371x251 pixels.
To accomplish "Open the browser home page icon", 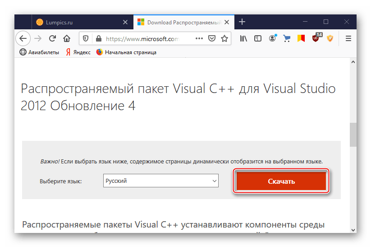I will coord(67,38).
